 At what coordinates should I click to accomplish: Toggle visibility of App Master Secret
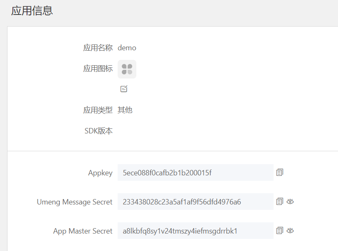point(290,231)
